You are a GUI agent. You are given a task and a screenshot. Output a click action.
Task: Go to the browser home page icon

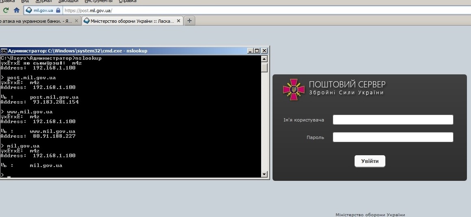click(17, 10)
